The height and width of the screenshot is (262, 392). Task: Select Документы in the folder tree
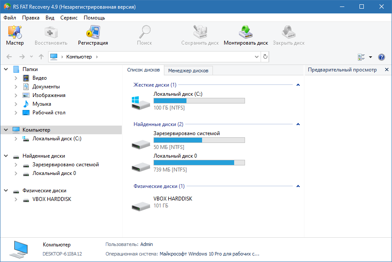tap(46, 87)
